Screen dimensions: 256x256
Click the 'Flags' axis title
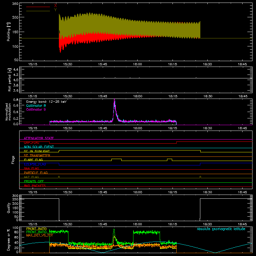13,160
